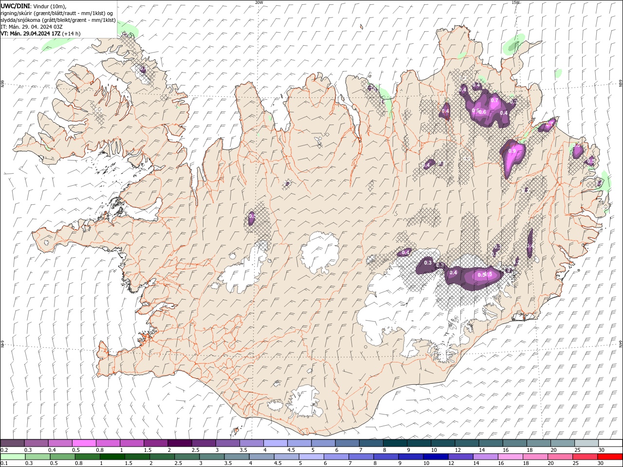Select green-row legend swatch starting at 0.5
The image size is (623, 467).
(x=62, y=457)
